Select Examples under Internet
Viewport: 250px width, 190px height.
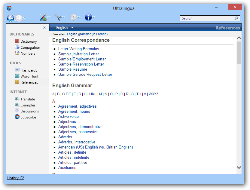coord(28,105)
